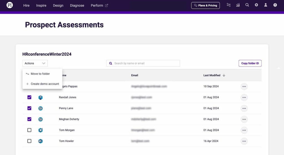Click the help question mark icon
The width and height of the screenshot is (284, 155).
(x=275, y=5)
